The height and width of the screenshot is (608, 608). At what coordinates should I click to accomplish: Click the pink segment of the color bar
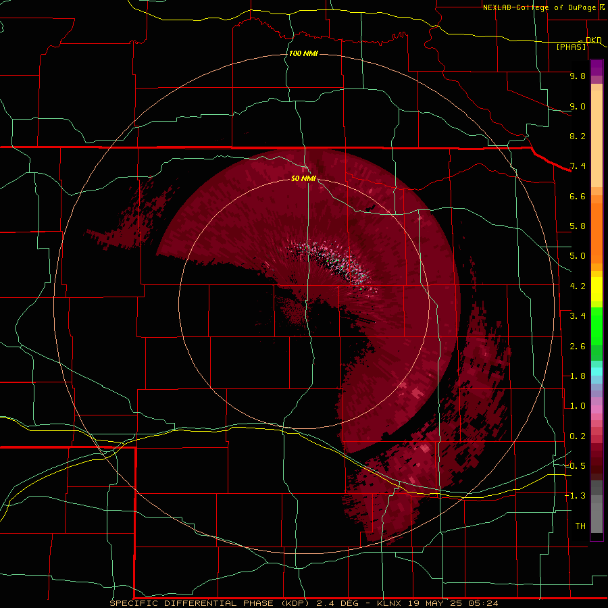click(597, 409)
